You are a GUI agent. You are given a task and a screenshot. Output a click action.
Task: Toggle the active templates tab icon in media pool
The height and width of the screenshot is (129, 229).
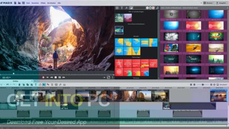point(131,8)
